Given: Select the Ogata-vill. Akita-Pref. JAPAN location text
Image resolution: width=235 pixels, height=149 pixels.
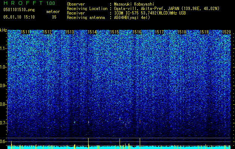Looking at the screenshot, I should pos(167,9).
